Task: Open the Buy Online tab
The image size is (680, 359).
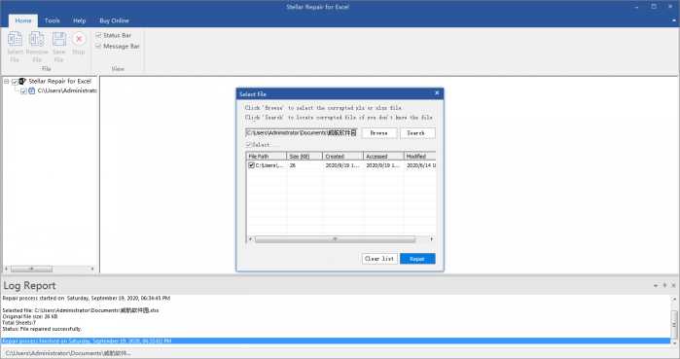Action: click(114, 20)
